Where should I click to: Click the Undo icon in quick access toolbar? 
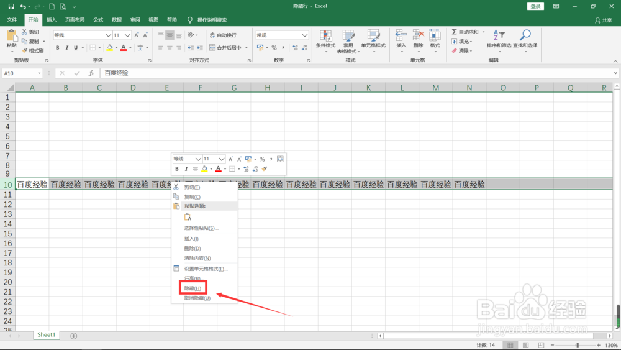(x=23, y=6)
